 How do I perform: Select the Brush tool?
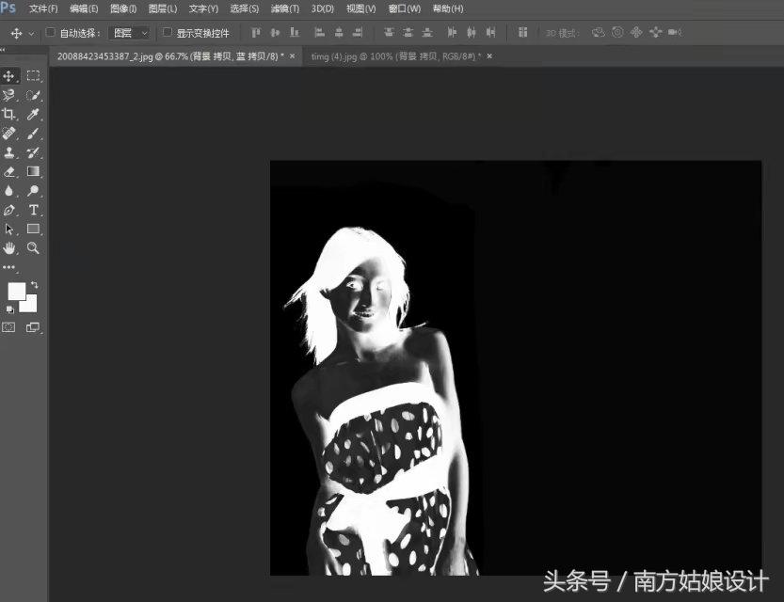[31, 133]
